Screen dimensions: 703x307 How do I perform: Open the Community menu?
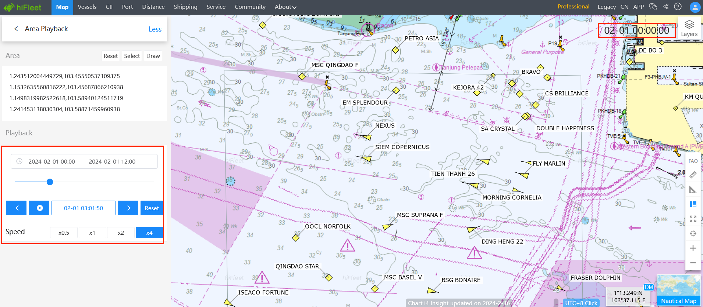click(250, 7)
